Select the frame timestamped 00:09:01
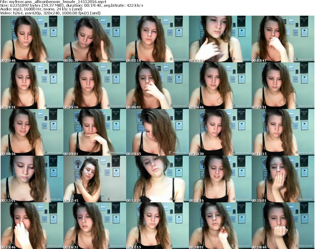Viewport: 315px width, 249px height. point(94,132)
